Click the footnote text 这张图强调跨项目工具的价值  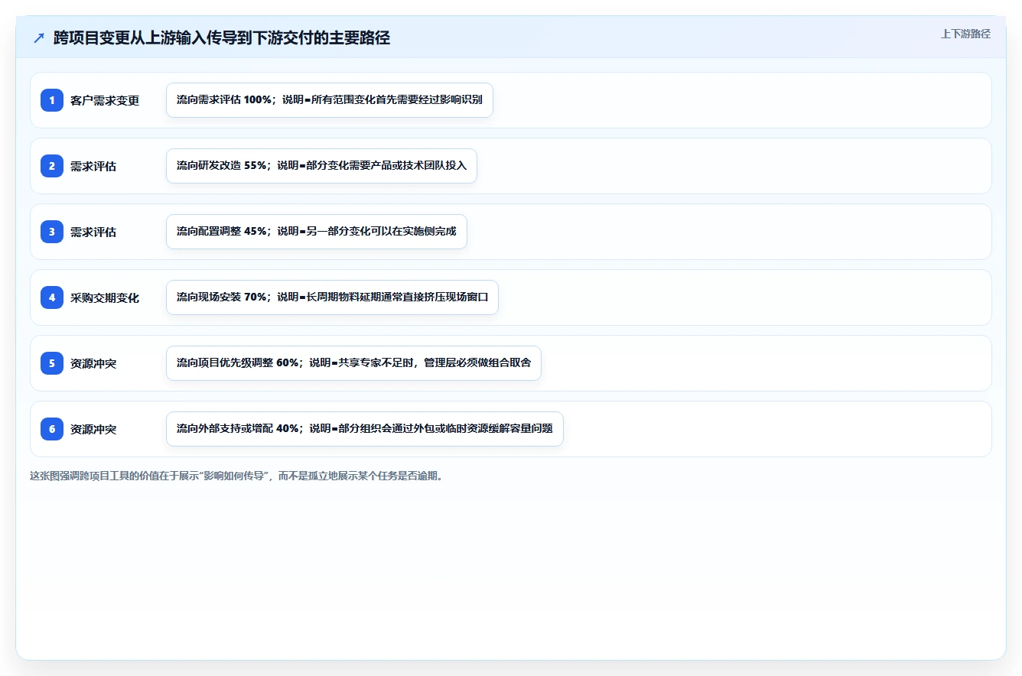point(236,476)
